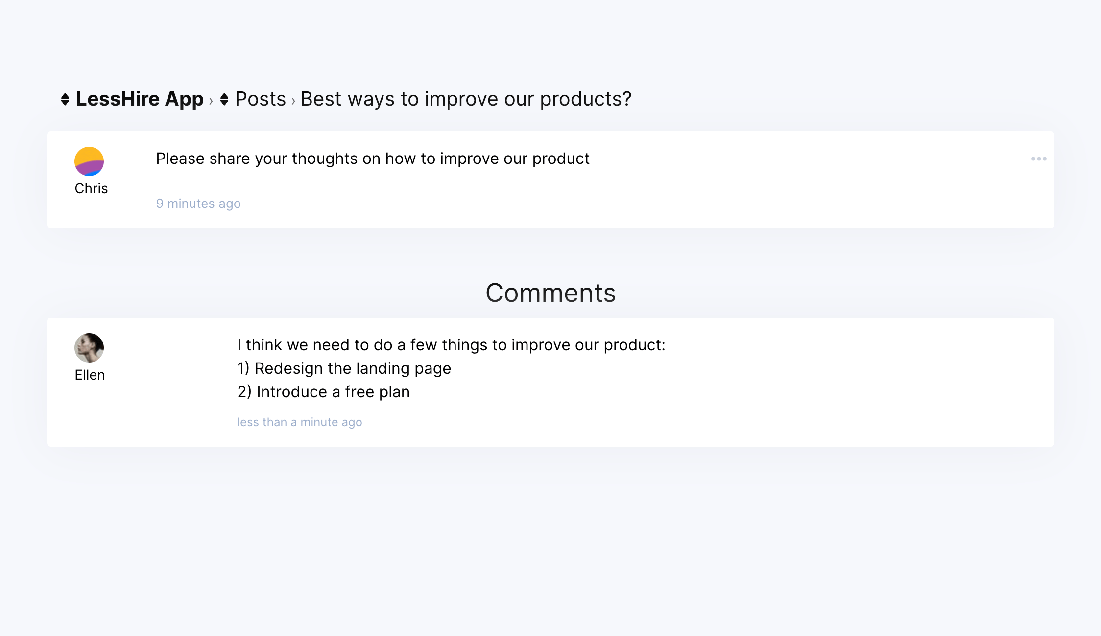Click the '9 minutes ago' timestamp

(x=198, y=204)
